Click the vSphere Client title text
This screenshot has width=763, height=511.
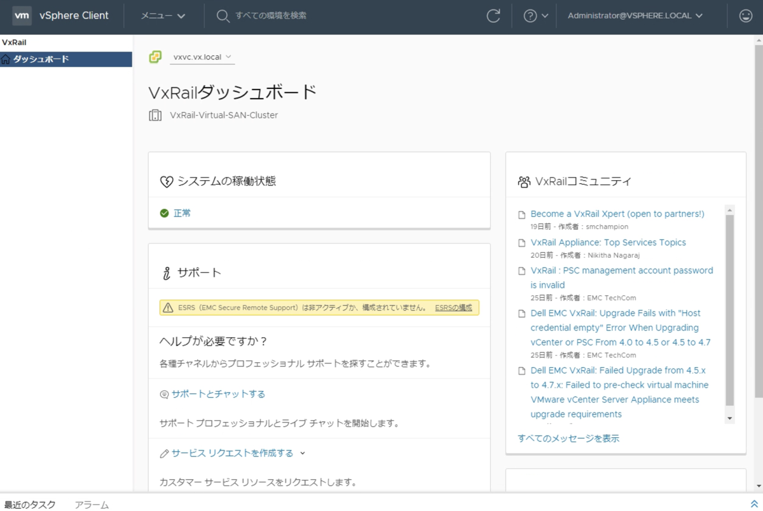74,16
